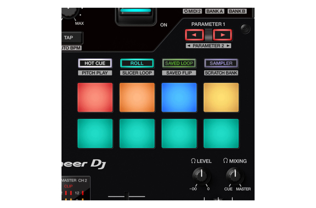Select the HOT CUE pad mode
This screenshot has width=316, height=208.
coord(95,63)
